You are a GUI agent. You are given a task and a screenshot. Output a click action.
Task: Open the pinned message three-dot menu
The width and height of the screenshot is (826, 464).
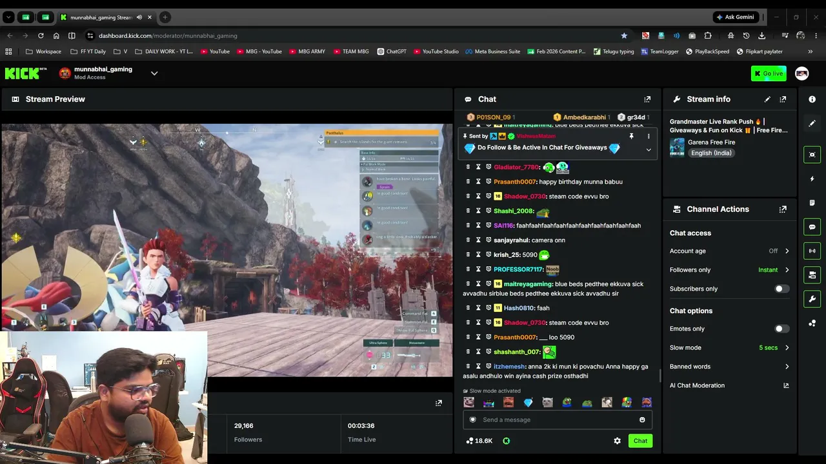(x=649, y=136)
